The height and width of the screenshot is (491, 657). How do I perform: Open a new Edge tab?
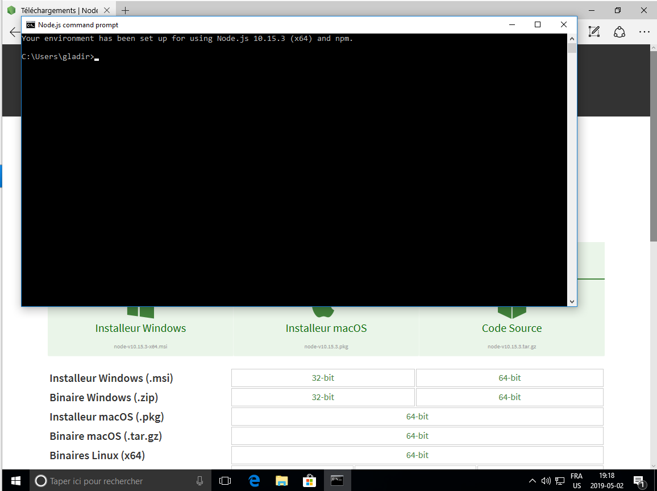point(125,10)
